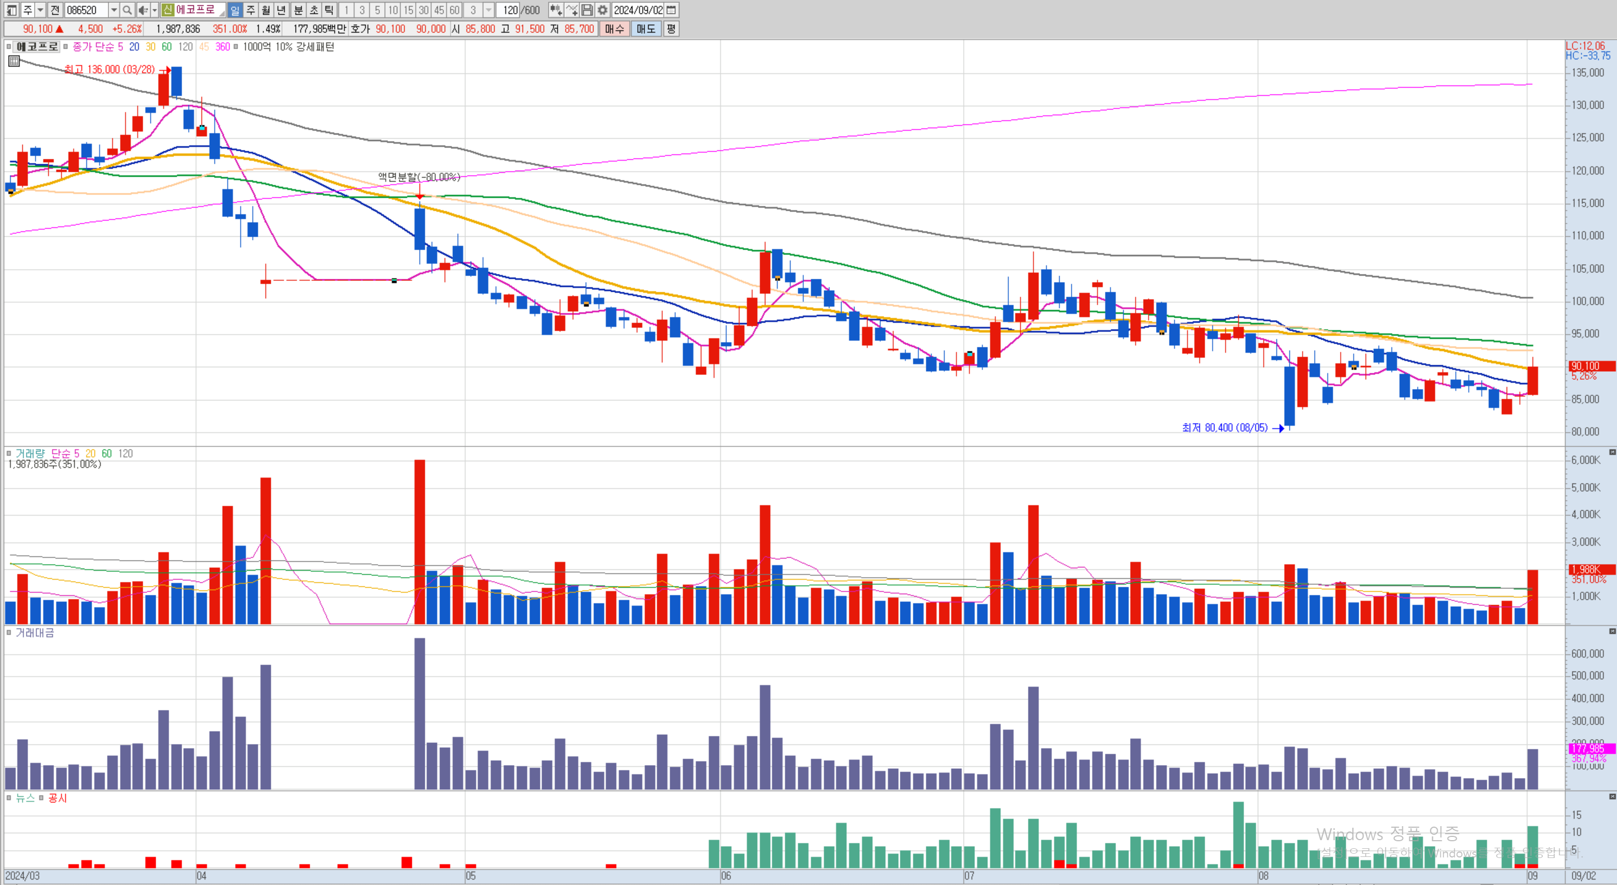Toggle the 거래량 volume indicator checkbox
This screenshot has height=885, width=1617.
[x=9, y=453]
